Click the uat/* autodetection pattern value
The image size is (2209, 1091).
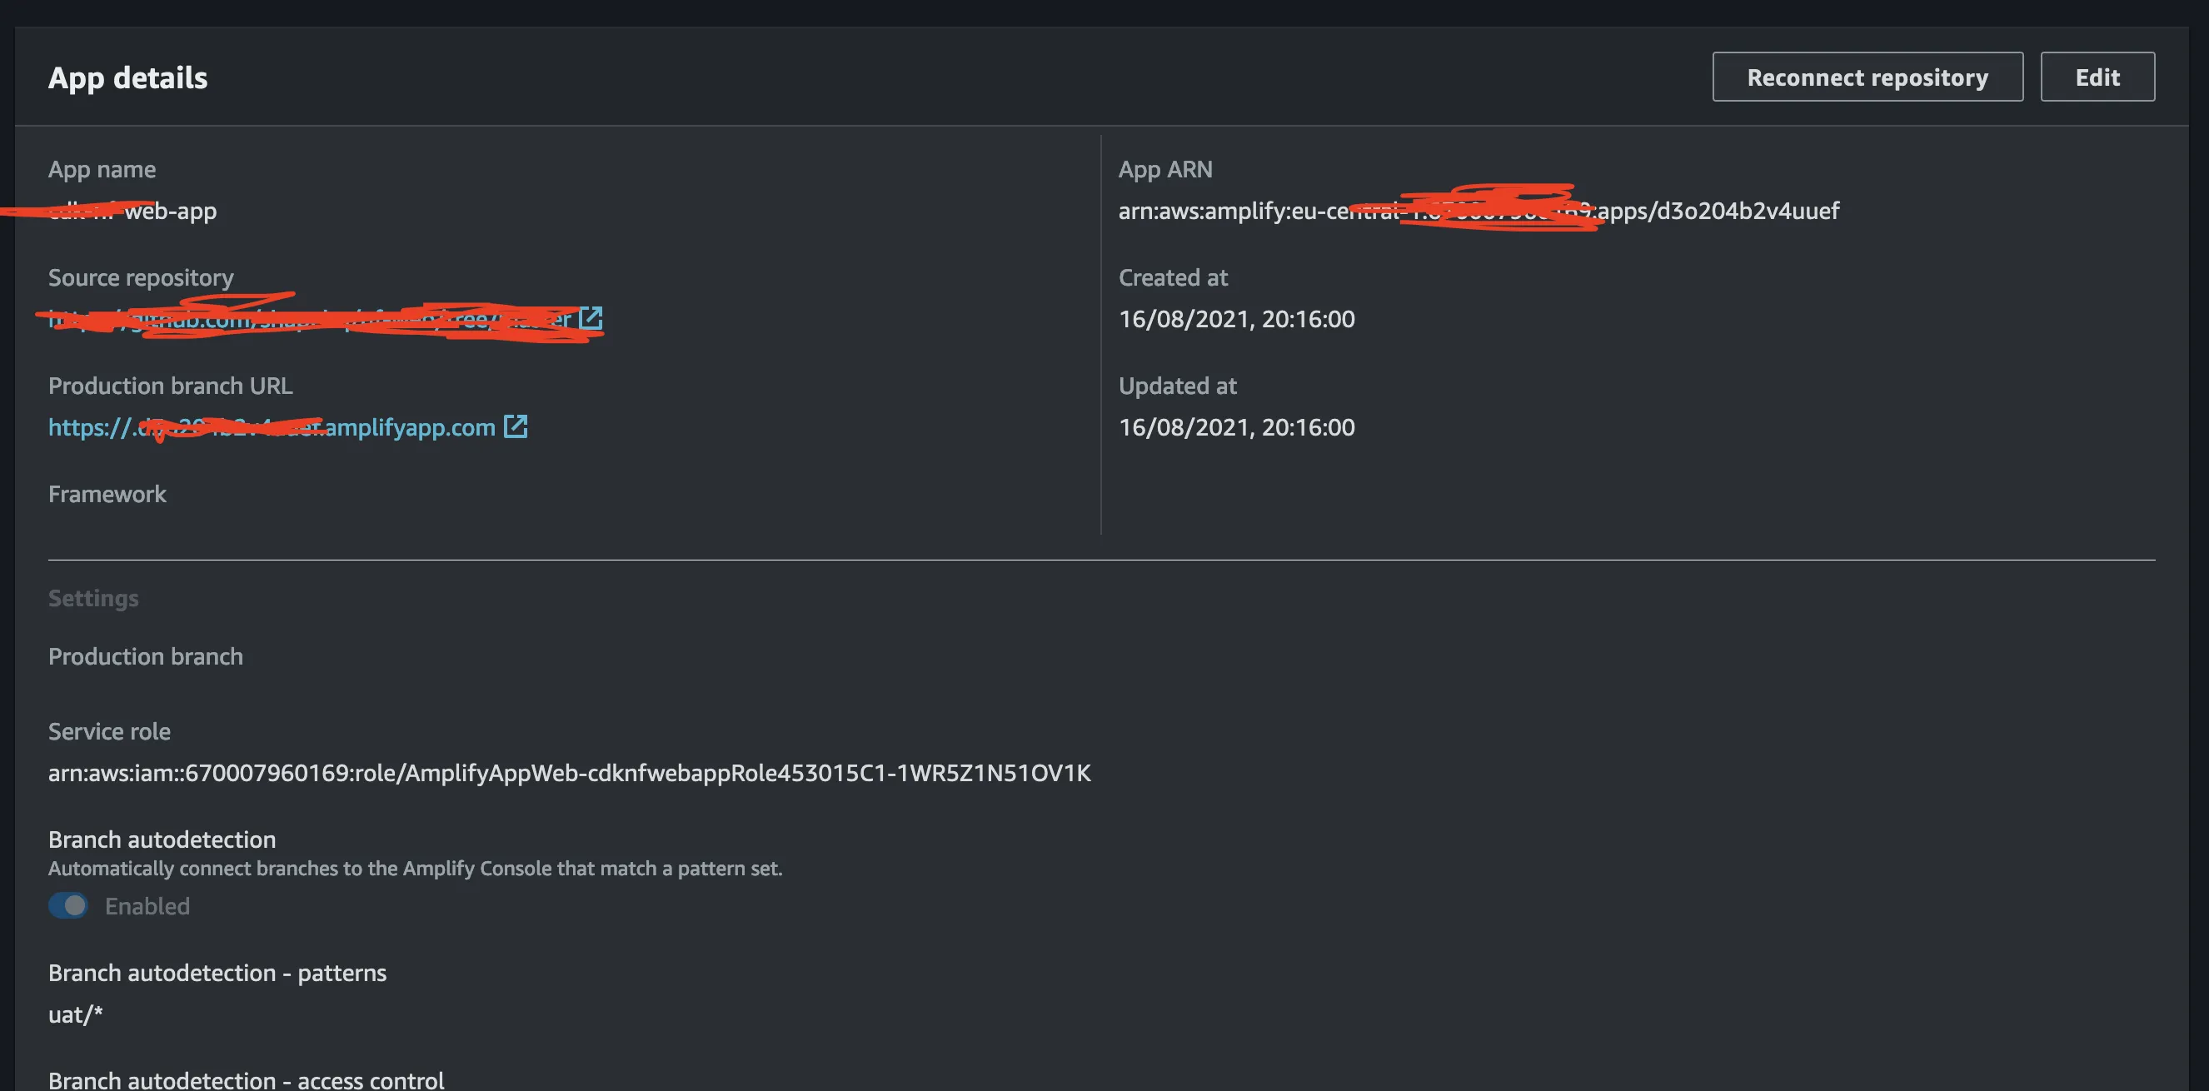click(x=76, y=1014)
